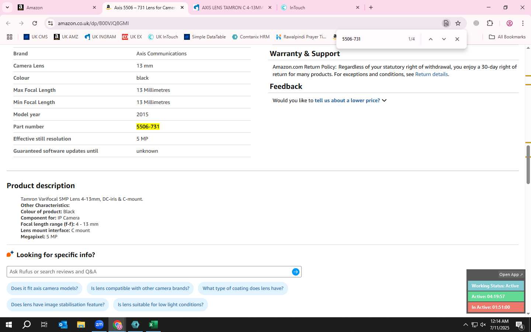Open the bookmarks apps grid icon
The width and height of the screenshot is (531, 332).
10,37
